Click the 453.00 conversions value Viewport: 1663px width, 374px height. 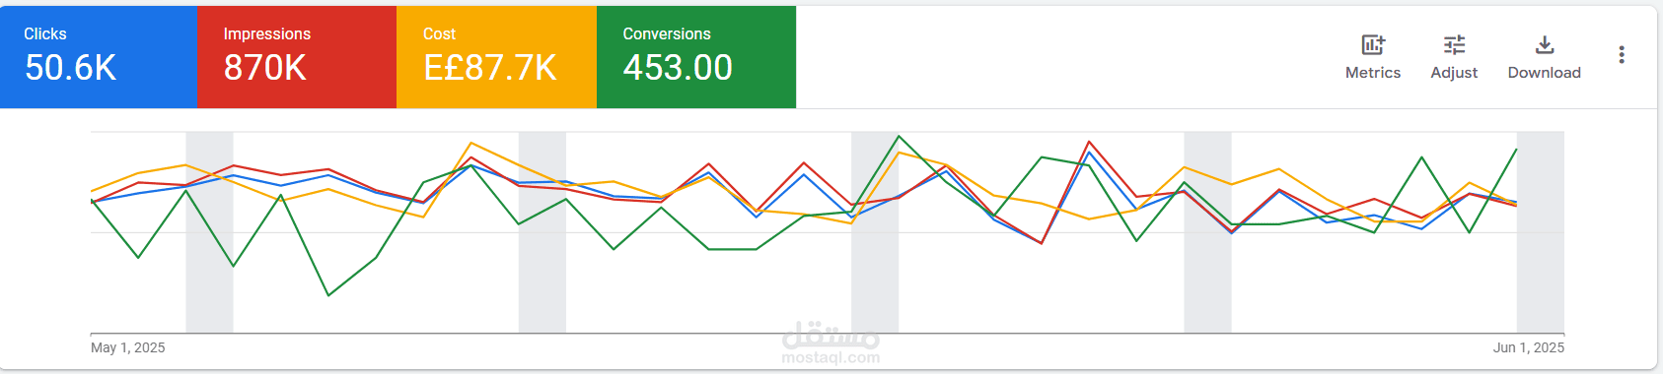(678, 68)
